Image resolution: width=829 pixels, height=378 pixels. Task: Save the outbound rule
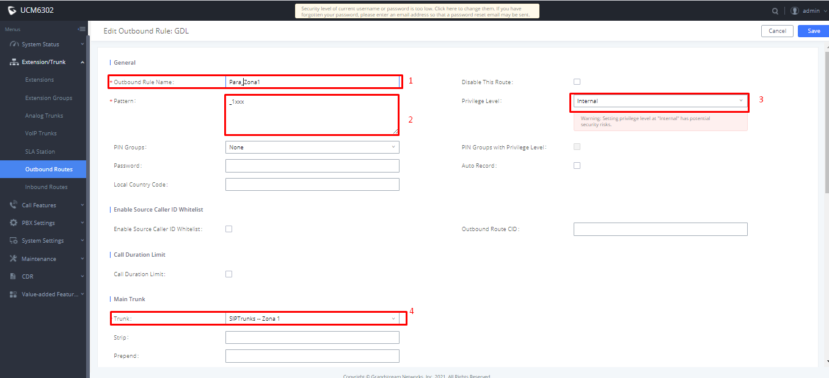(813, 31)
